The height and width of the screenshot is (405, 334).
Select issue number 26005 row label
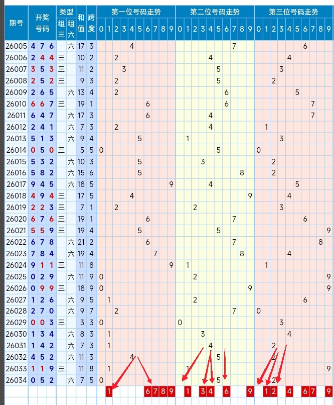pos(16,46)
